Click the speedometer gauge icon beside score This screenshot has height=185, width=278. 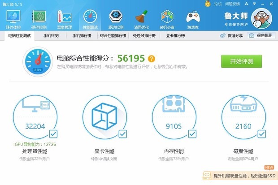point(38,62)
